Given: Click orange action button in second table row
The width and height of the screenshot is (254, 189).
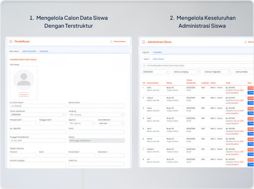Looking at the screenshot, I should tap(250, 98).
